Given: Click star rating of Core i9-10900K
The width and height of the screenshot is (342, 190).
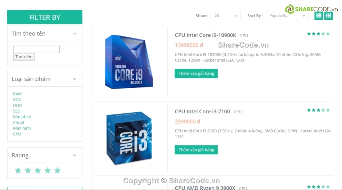Looking at the screenshot, I should [x=318, y=34].
